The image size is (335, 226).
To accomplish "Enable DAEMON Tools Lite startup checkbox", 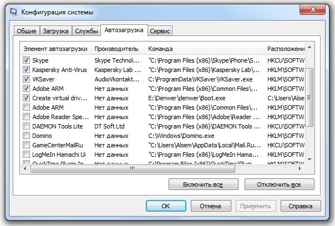I will (26, 126).
